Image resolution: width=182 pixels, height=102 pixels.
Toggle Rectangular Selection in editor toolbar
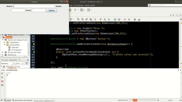point(95,19)
